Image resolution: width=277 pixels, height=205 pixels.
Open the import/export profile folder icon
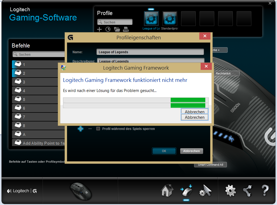(x=117, y=29)
